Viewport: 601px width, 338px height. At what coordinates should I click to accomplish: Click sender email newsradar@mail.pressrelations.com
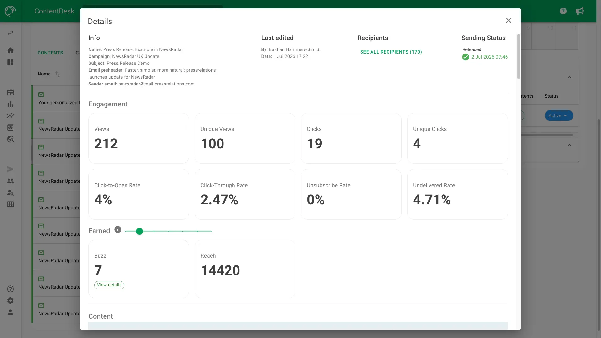156,84
